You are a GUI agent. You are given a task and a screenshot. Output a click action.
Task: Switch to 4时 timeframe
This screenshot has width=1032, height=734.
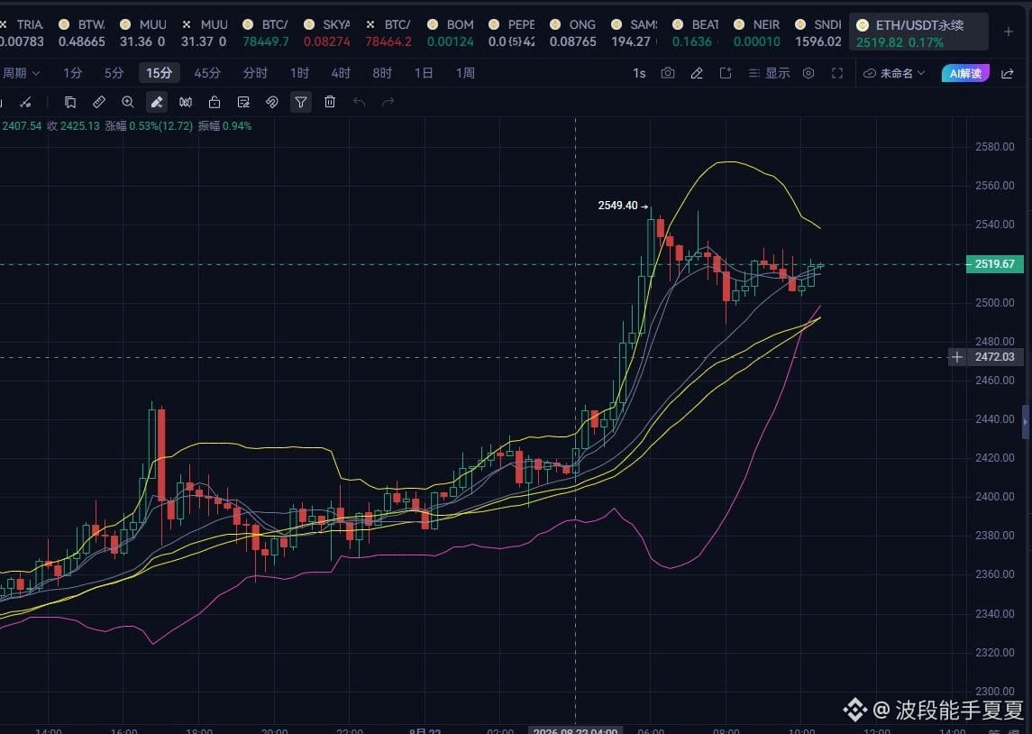341,73
